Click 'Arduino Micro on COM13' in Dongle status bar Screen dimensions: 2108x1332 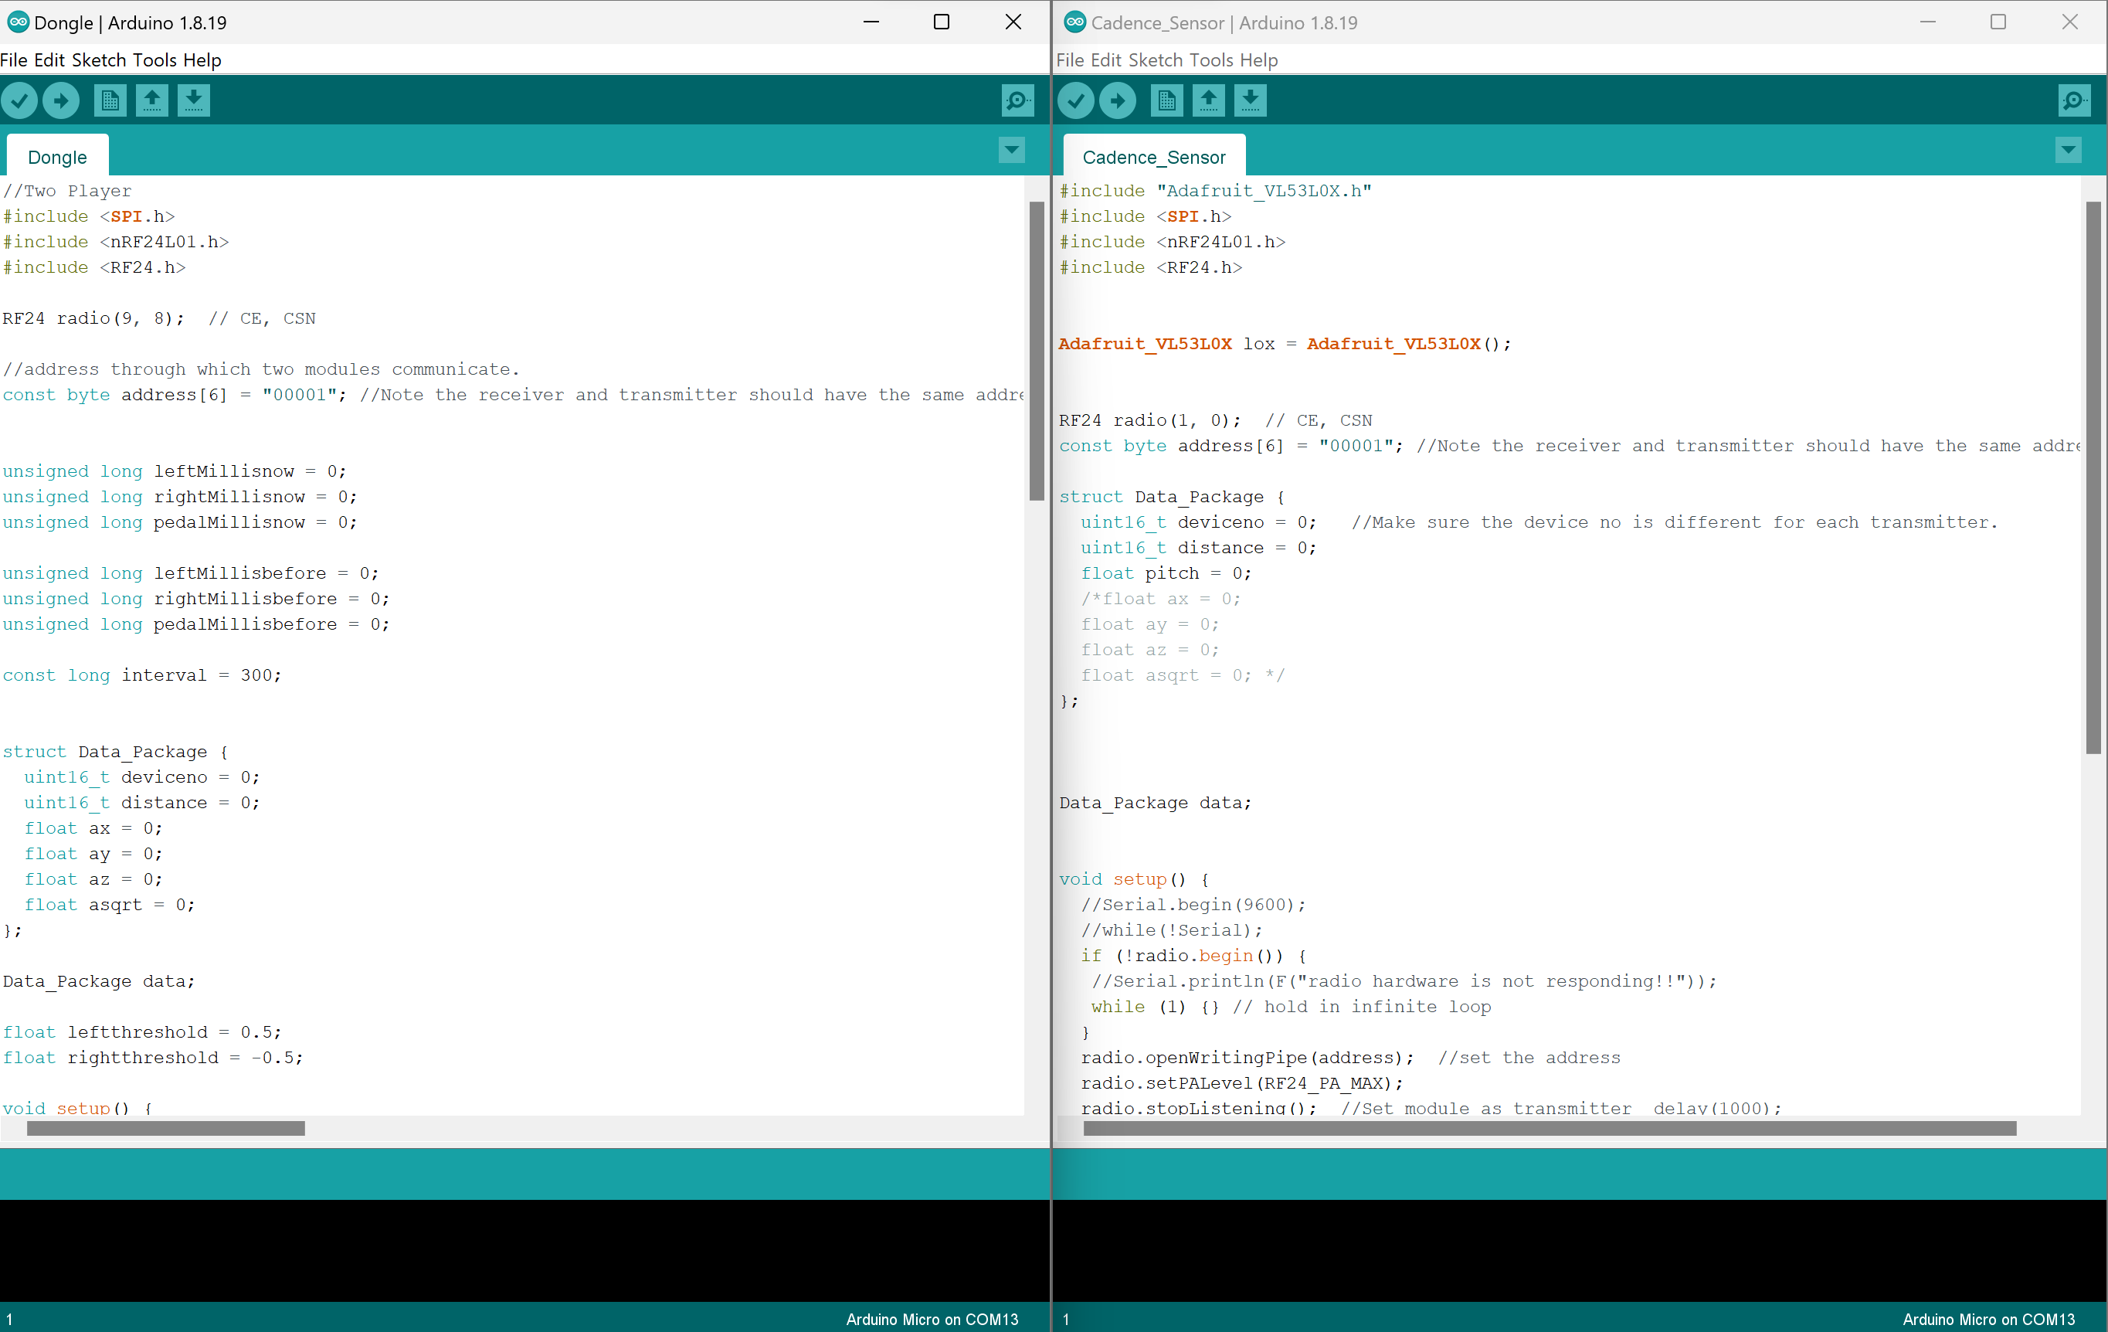pos(932,1319)
